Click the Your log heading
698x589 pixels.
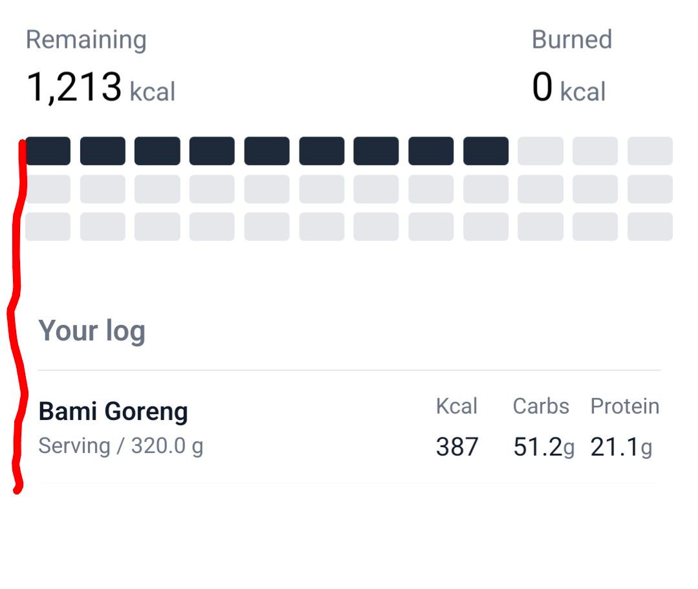(92, 331)
